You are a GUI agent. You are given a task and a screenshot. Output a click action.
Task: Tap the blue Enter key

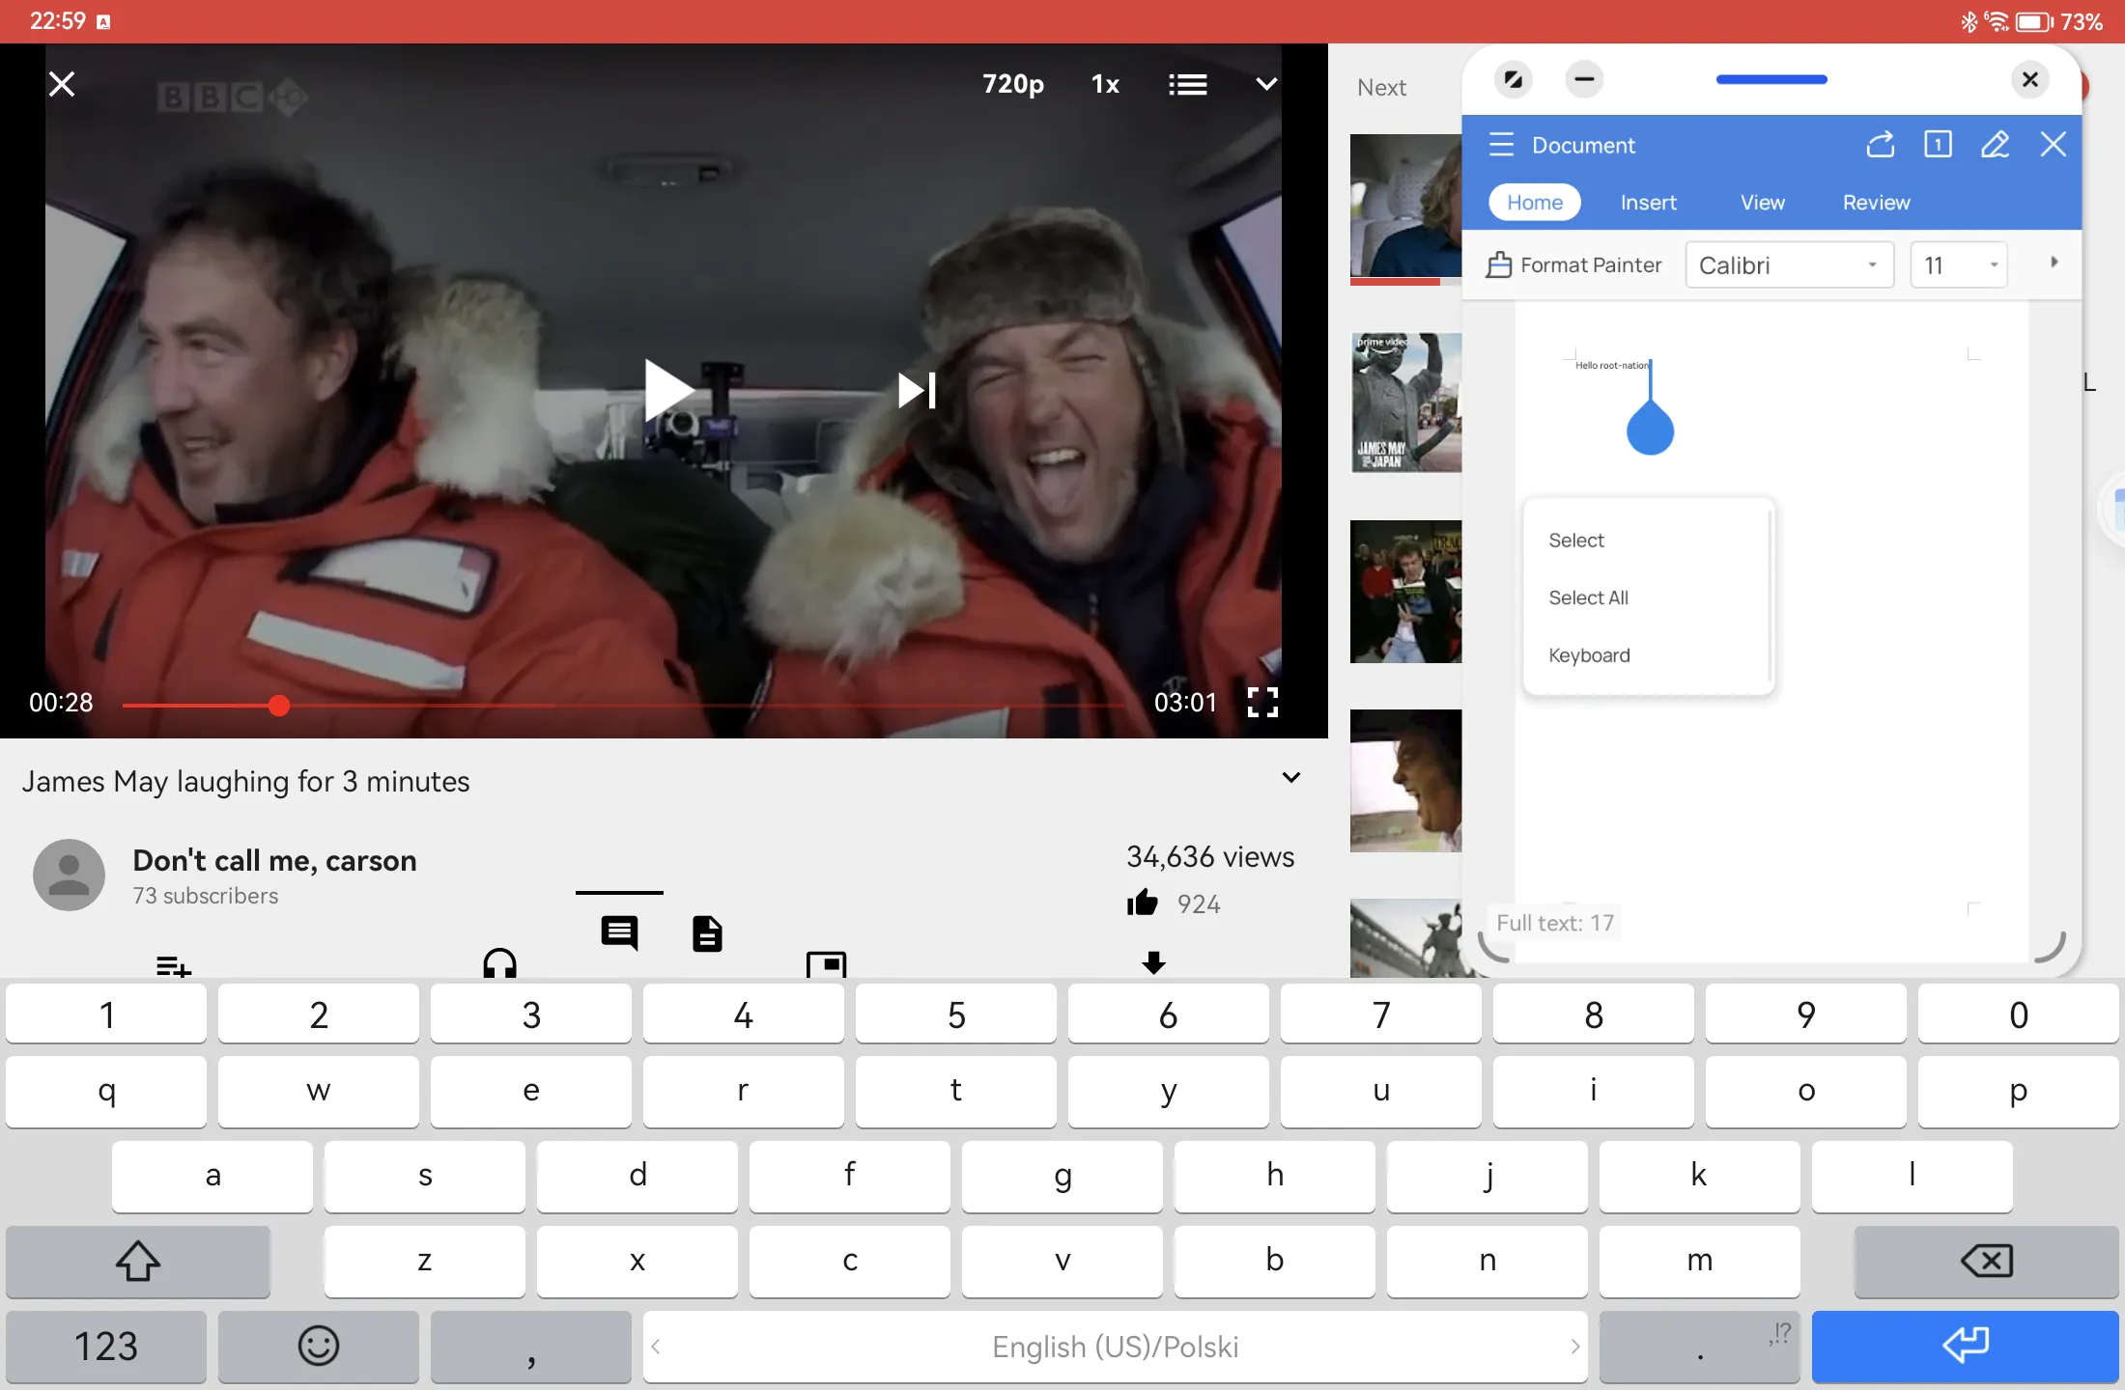[x=1965, y=1347]
